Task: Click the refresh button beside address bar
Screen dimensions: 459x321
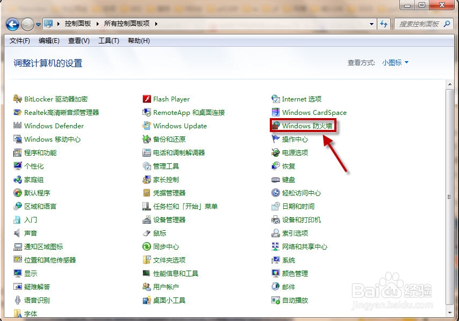Action: (384, 24)
